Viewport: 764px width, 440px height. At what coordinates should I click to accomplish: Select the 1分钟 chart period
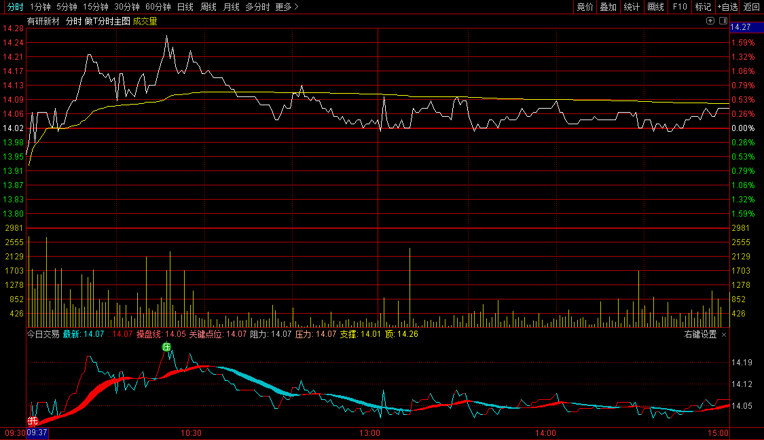40,7
